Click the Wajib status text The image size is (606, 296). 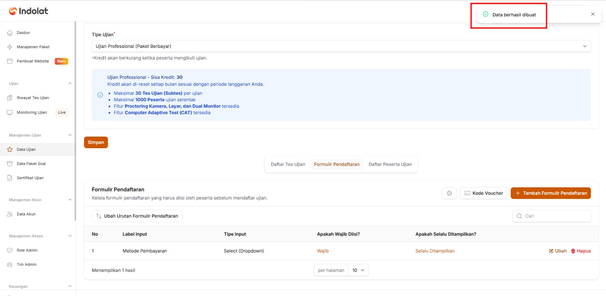[x=323, y=251]
